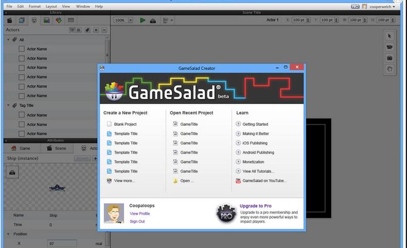Image resolution: width=407 pixels, height=248 pixels.
Task: Open the Tables library tab grid icon
Action: 71,20
